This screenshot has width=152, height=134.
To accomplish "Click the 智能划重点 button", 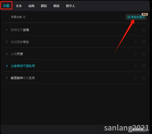I will pyautogui.click(x=136, y=17).
